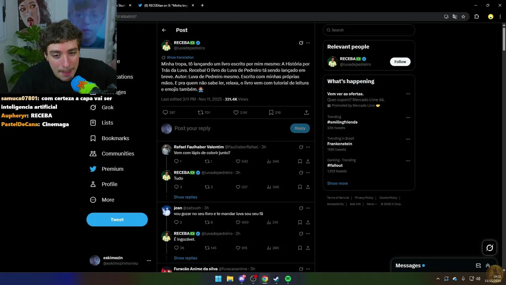Go back using the Post arrow
Image resolution: width=506 pixels, height=285 pixels.
click(164, 30)
